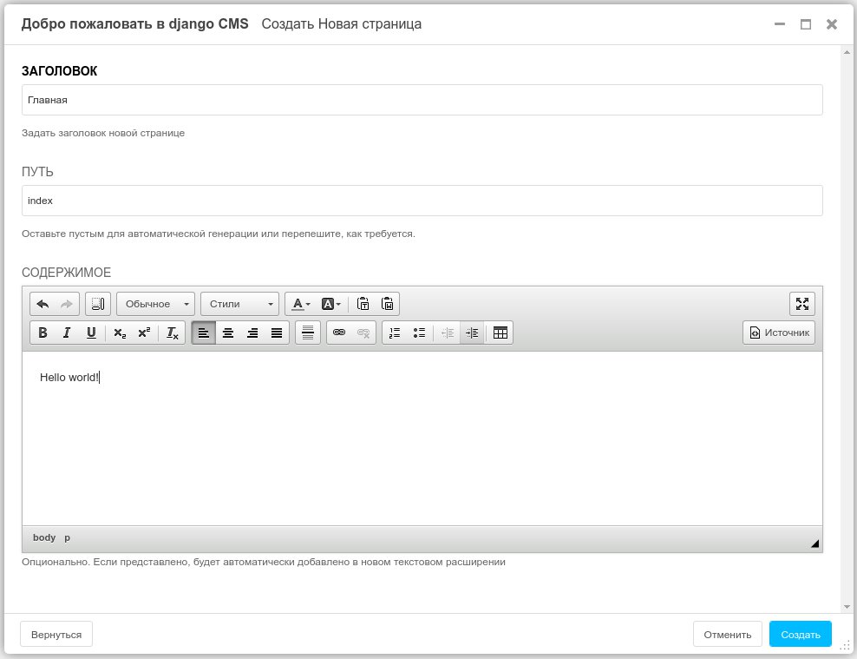Minimize the Создать Новая страница dialog

(780, 24)
